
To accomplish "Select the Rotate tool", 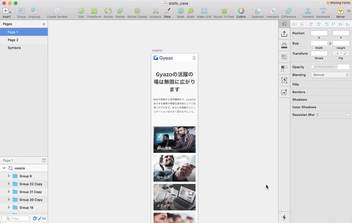I will click(108, 13).
